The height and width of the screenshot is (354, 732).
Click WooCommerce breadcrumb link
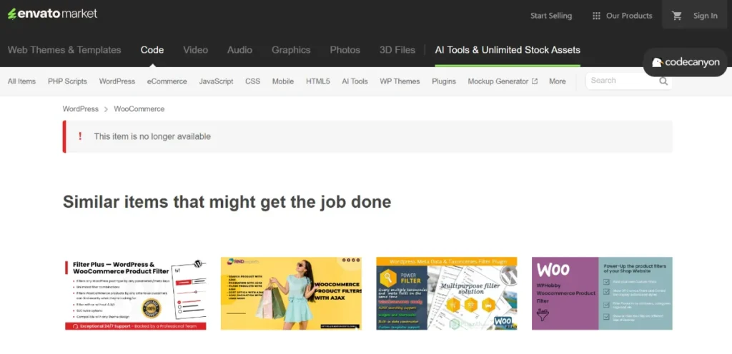(x=139, y=108)
